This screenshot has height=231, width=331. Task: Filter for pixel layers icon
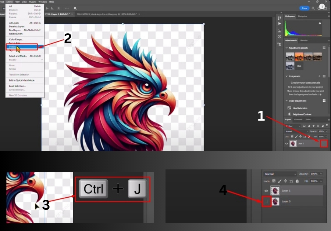click(304, 126)
